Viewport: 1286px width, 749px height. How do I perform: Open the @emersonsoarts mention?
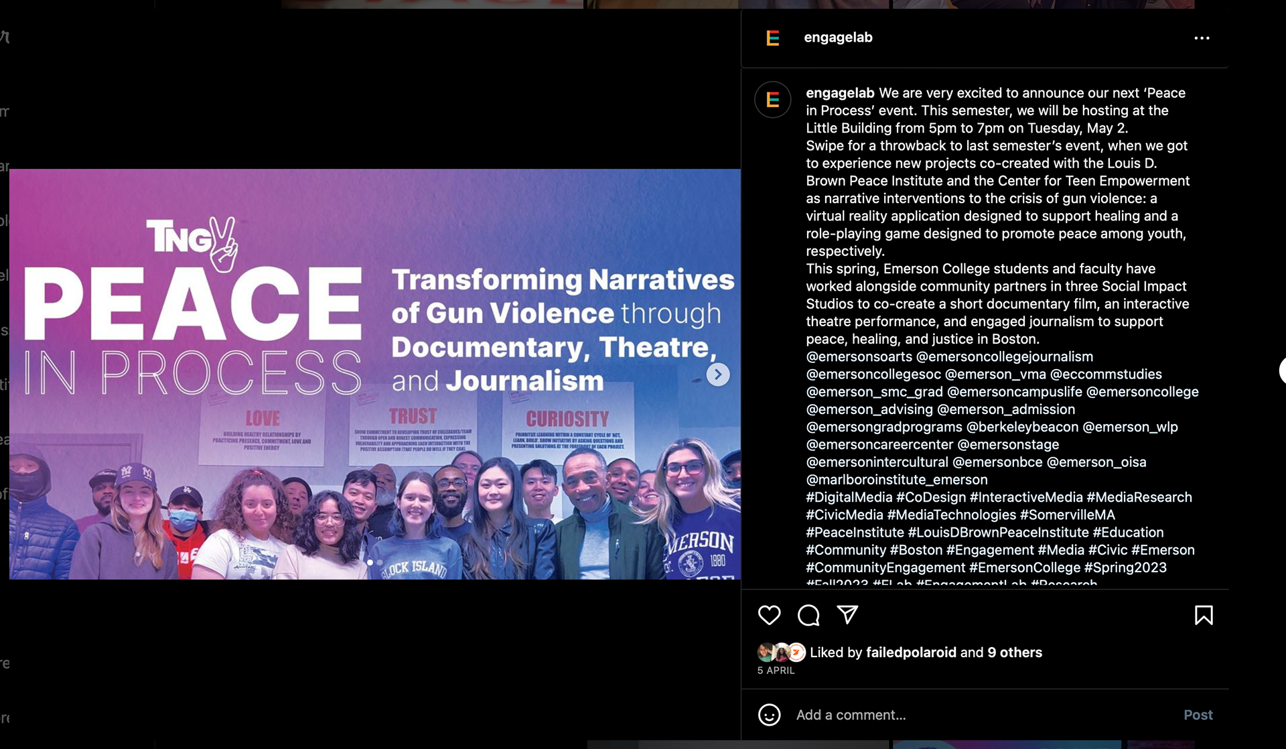coord(859,357)
